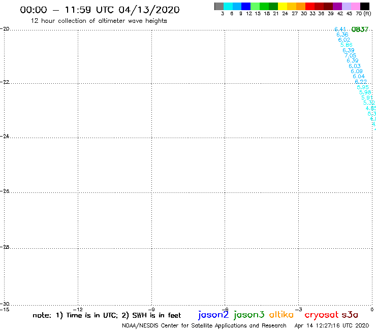Viewport: 376px width, 330px height.
Task: Click the longitude axis label -9
Action: 151,309
